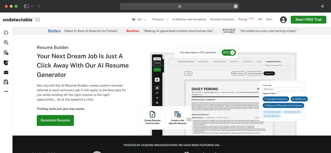Select the Google Analytics skill chip

click(276, 99)
